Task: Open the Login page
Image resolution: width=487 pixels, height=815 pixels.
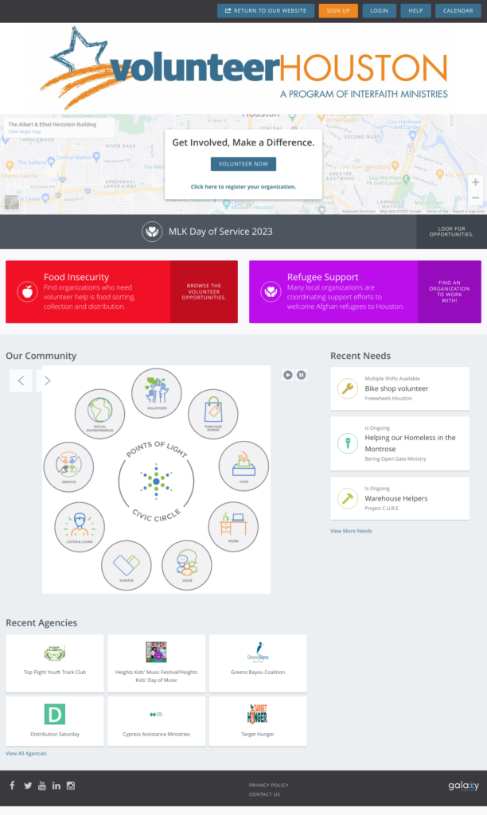Action: (x=380, y=10)
